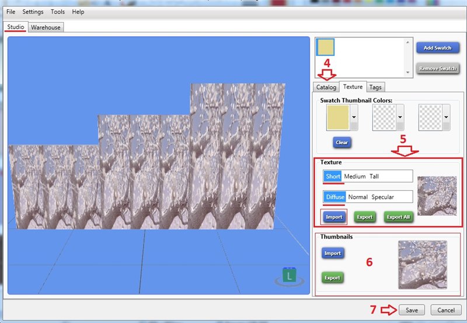Open the third thumbnail color dropdown
Image resolution: width=467 pixels, height=323 pixels.
tap(447, 117)
